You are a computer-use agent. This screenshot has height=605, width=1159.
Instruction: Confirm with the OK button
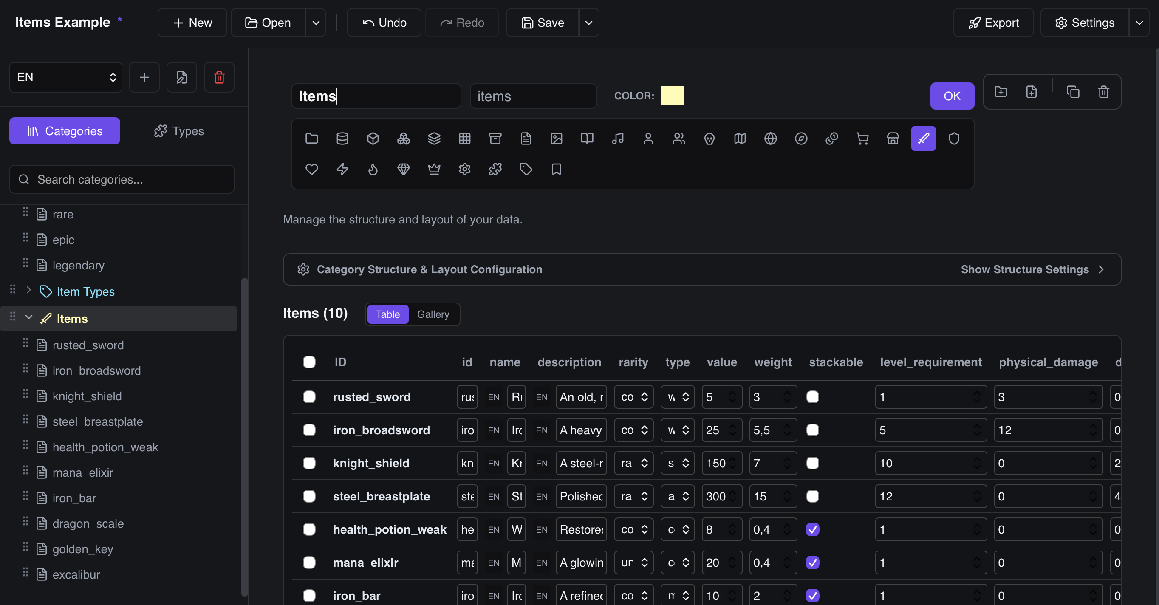click(952, 96)
